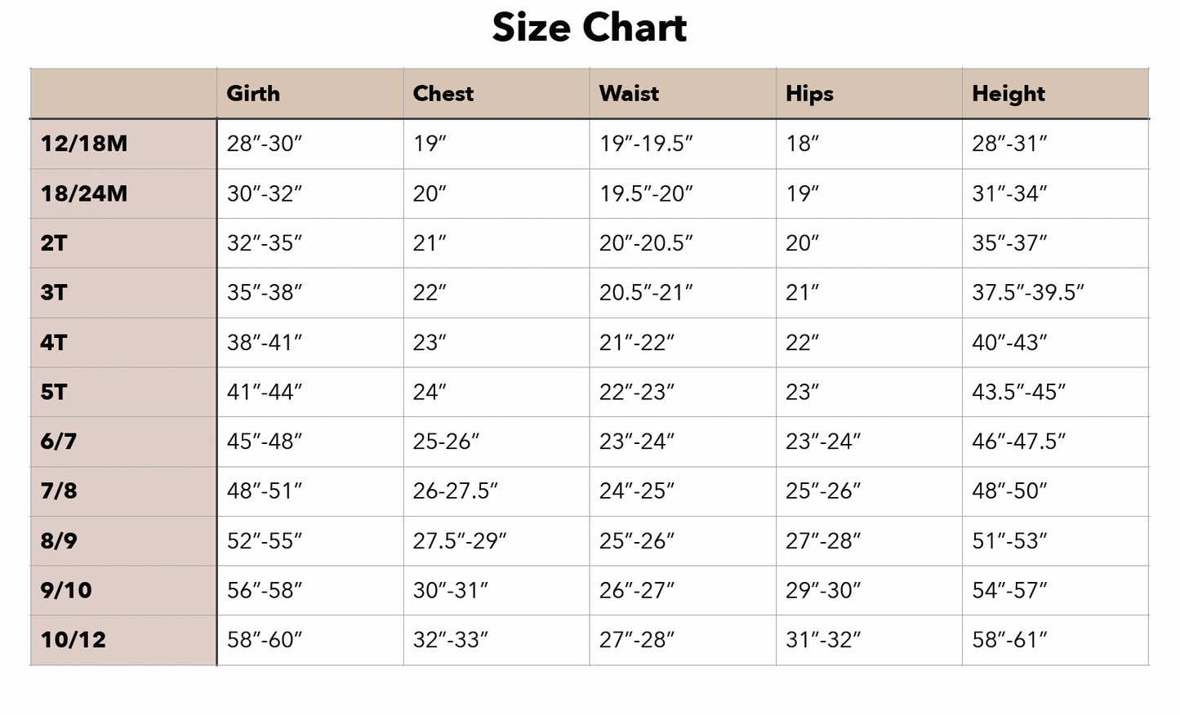
Task: Click the Girth column header
Action: click(253, 94)
